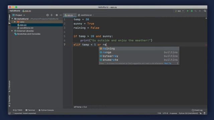Open the Terminal tool window
This screenshot has height=120, width=214.
pos(30,110)
